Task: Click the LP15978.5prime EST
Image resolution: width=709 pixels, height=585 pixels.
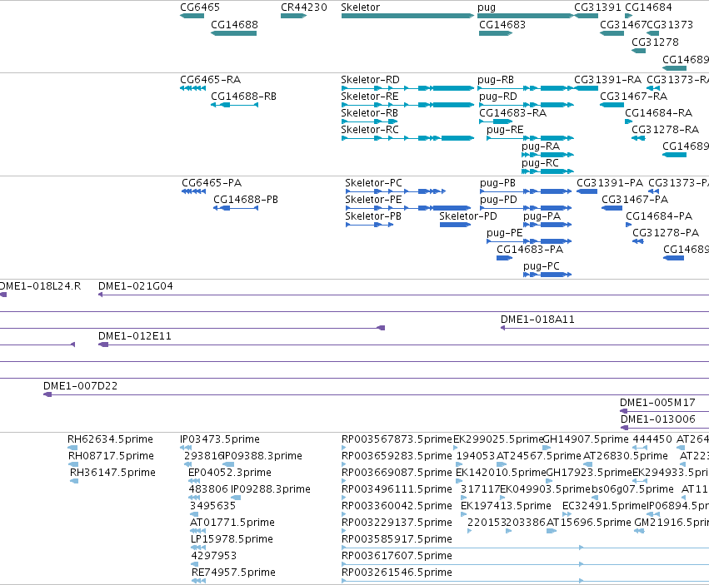Action: 198,548
